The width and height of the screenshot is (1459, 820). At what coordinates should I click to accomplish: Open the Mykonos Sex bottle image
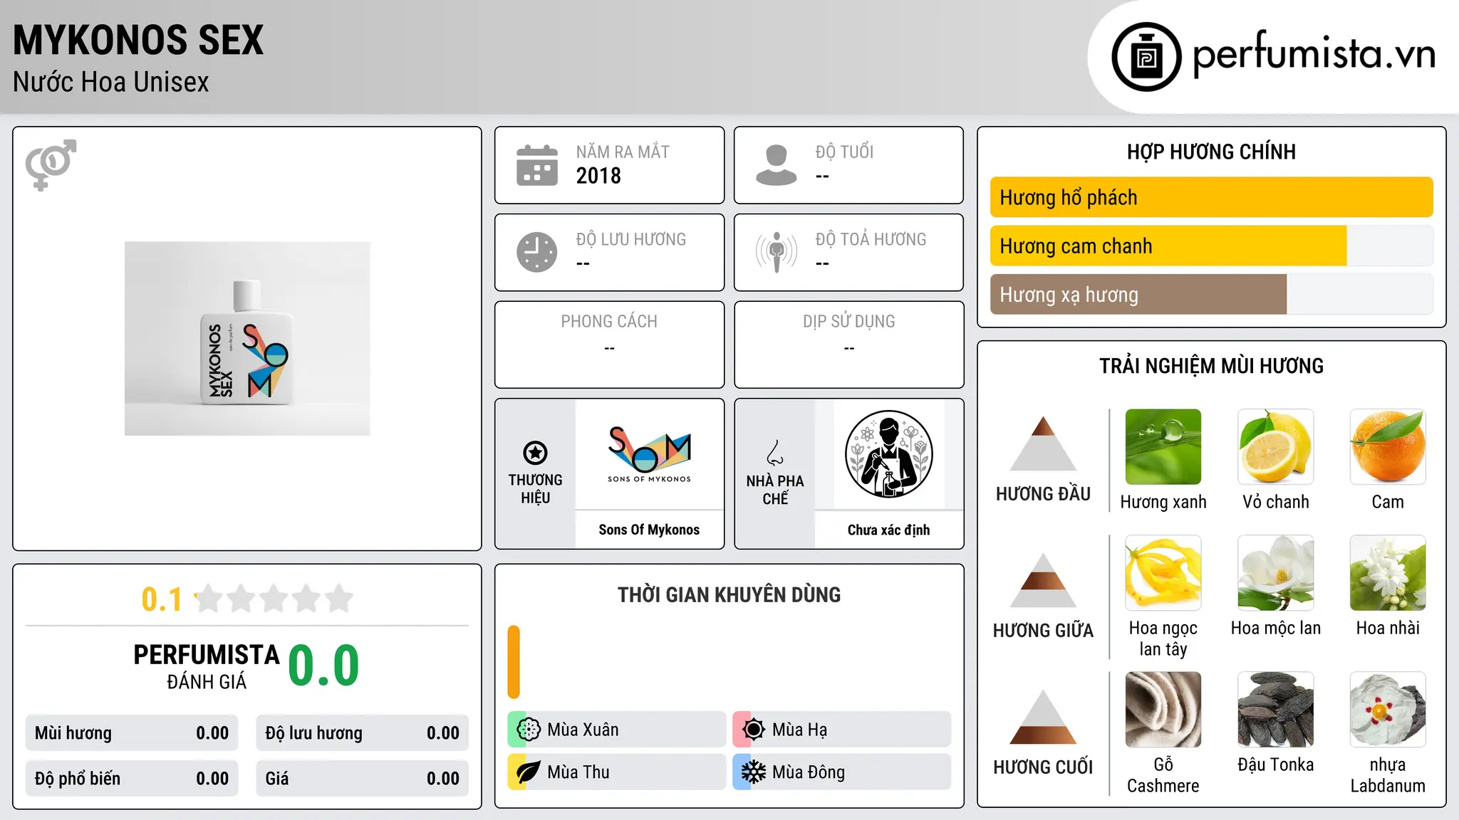247,338
